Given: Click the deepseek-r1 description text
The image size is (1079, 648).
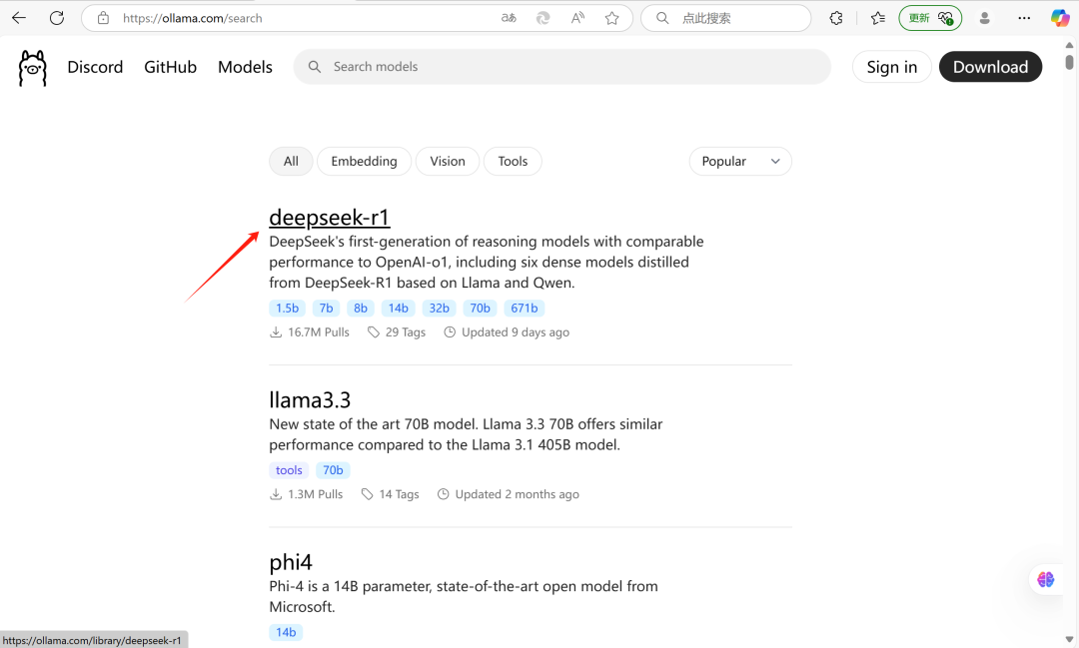Looking at the screenshot, I should (486, 262).
